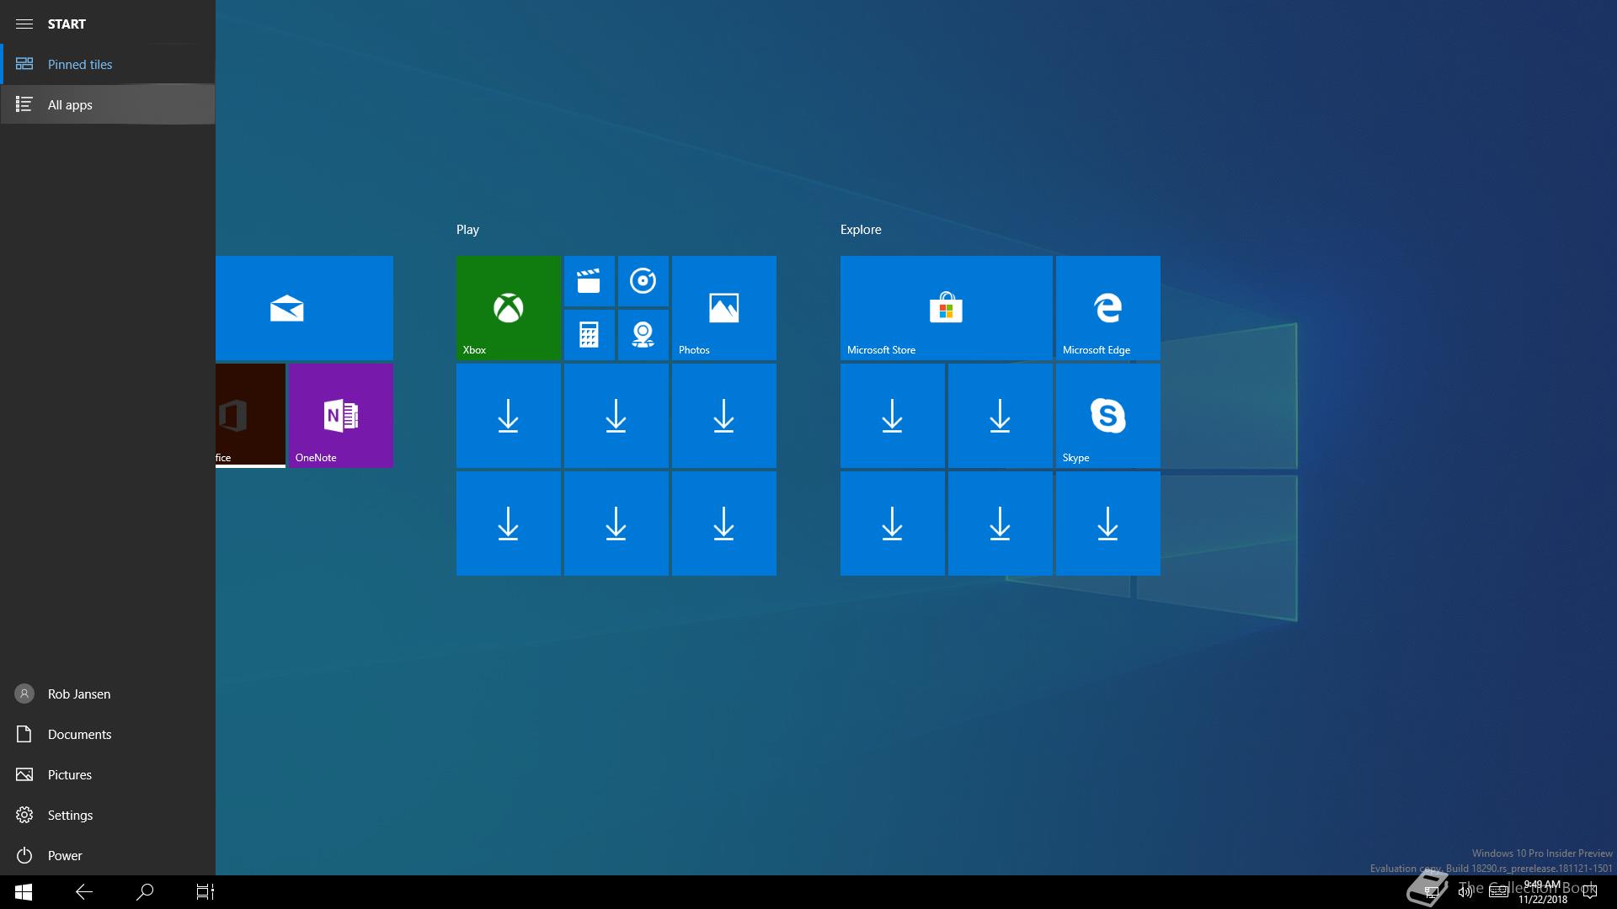The image size is (1617, 909).
Task: Switch to All apps list
Action: tap(108, 104)
